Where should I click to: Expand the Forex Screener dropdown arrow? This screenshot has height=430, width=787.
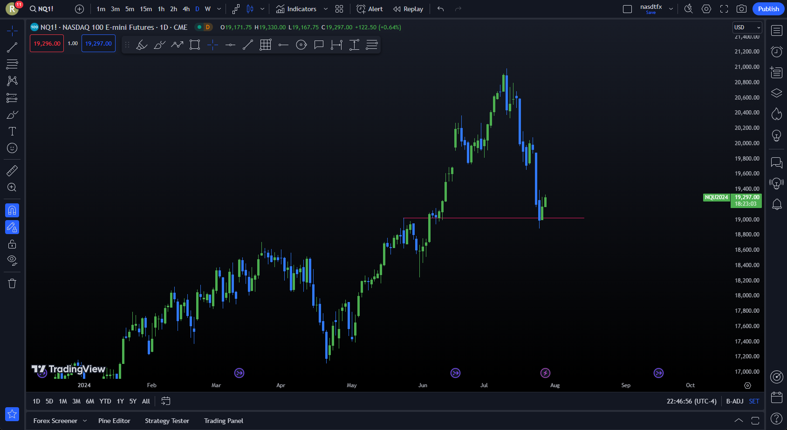click(85, 421)
